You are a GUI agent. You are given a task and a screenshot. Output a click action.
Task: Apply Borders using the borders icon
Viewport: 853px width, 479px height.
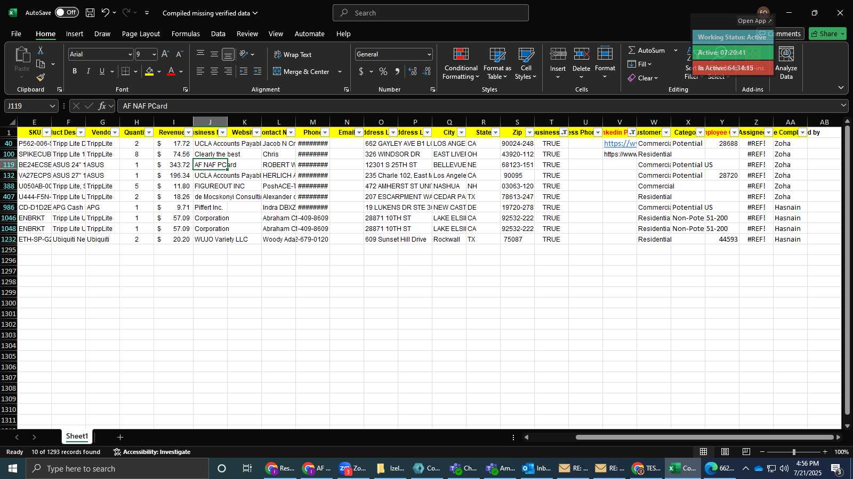126,71
